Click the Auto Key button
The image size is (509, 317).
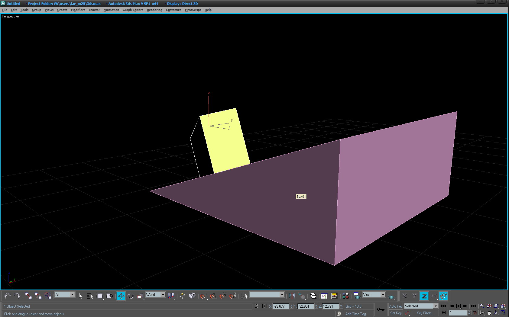click(396, 306)
